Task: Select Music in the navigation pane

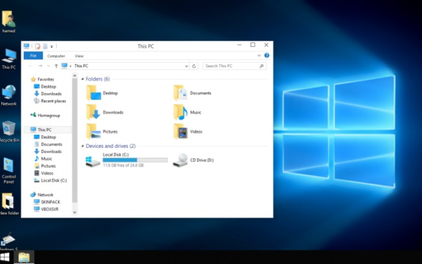Action: [x=43, y=159]
